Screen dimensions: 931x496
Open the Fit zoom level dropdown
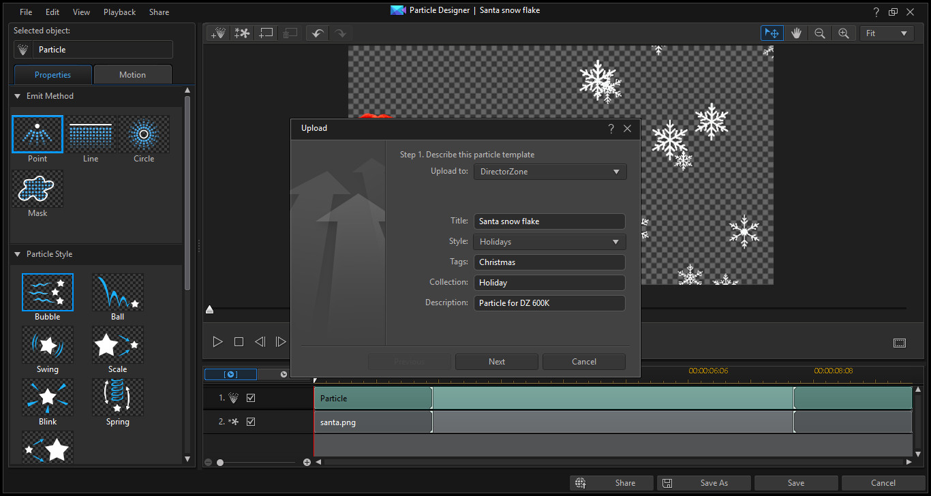887,33
